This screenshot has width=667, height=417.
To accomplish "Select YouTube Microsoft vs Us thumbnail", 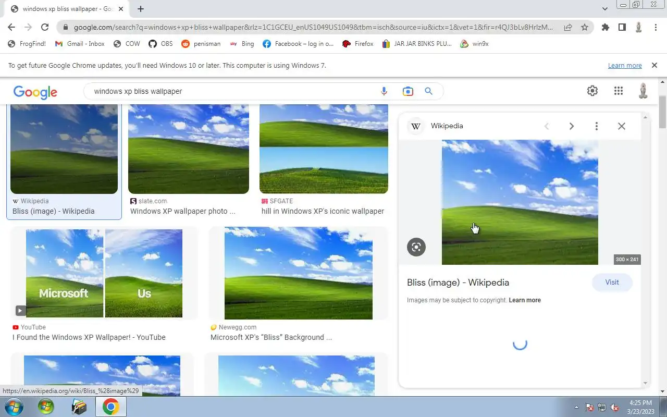I will (104, 274).
